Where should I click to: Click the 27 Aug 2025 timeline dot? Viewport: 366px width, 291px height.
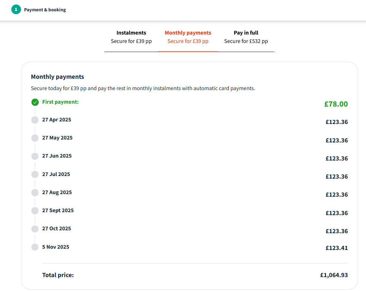coord(35,192)
